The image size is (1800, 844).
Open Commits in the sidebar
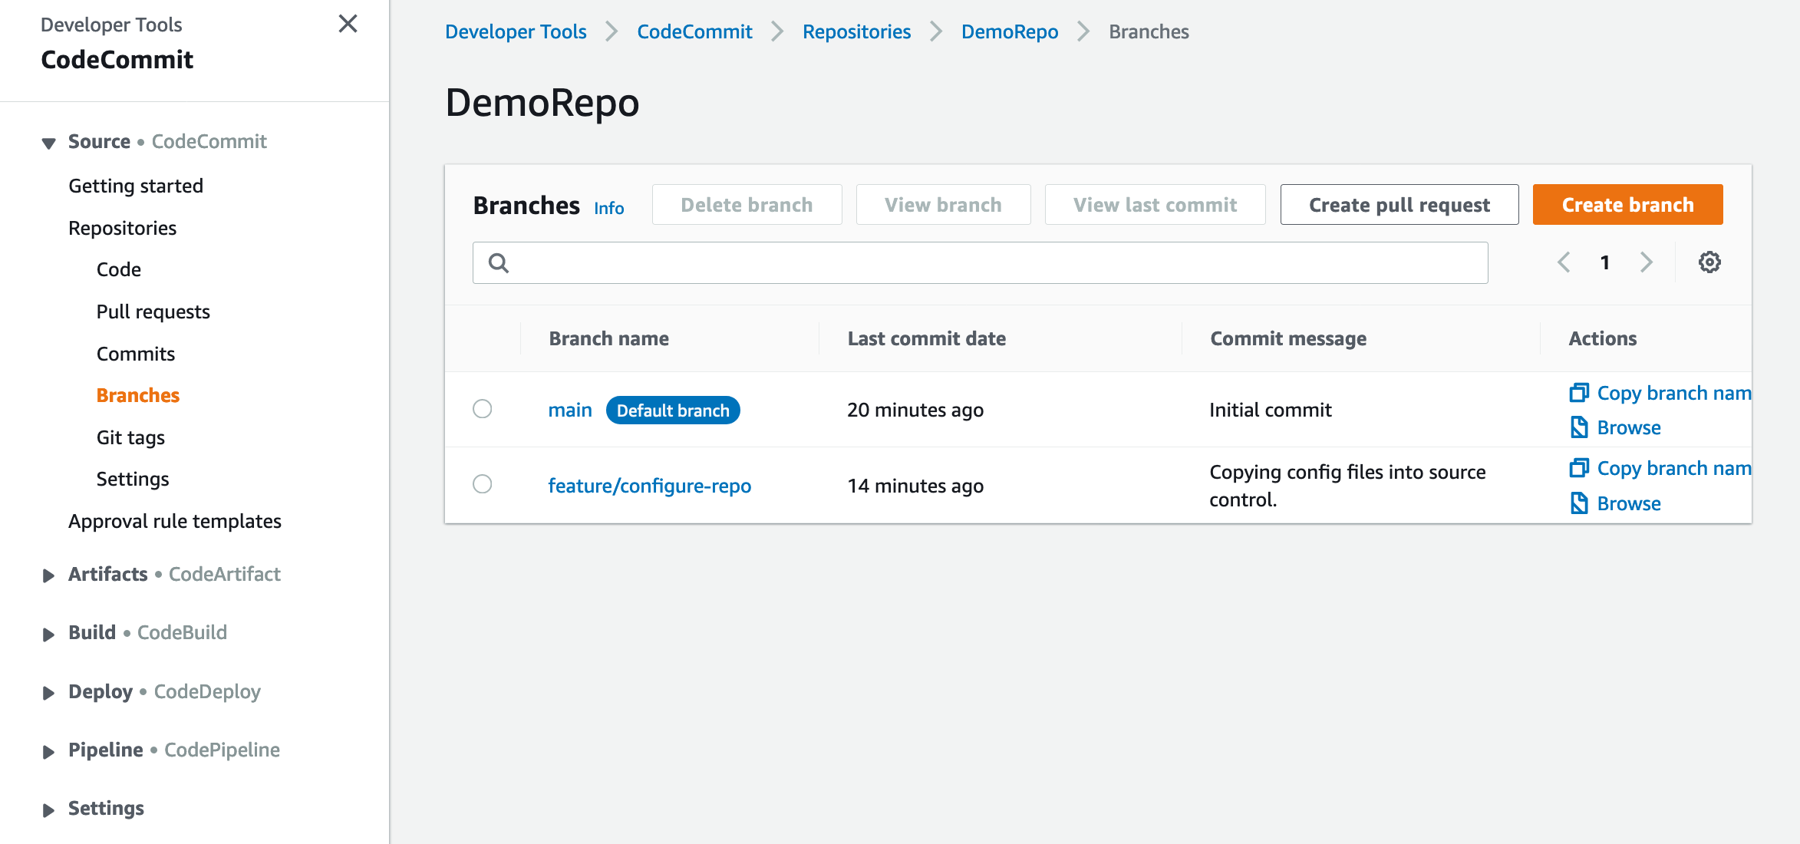135,353
